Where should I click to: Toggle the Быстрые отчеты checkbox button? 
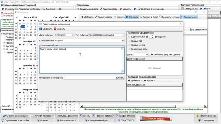pyautogui.click(x=66, y=121)
